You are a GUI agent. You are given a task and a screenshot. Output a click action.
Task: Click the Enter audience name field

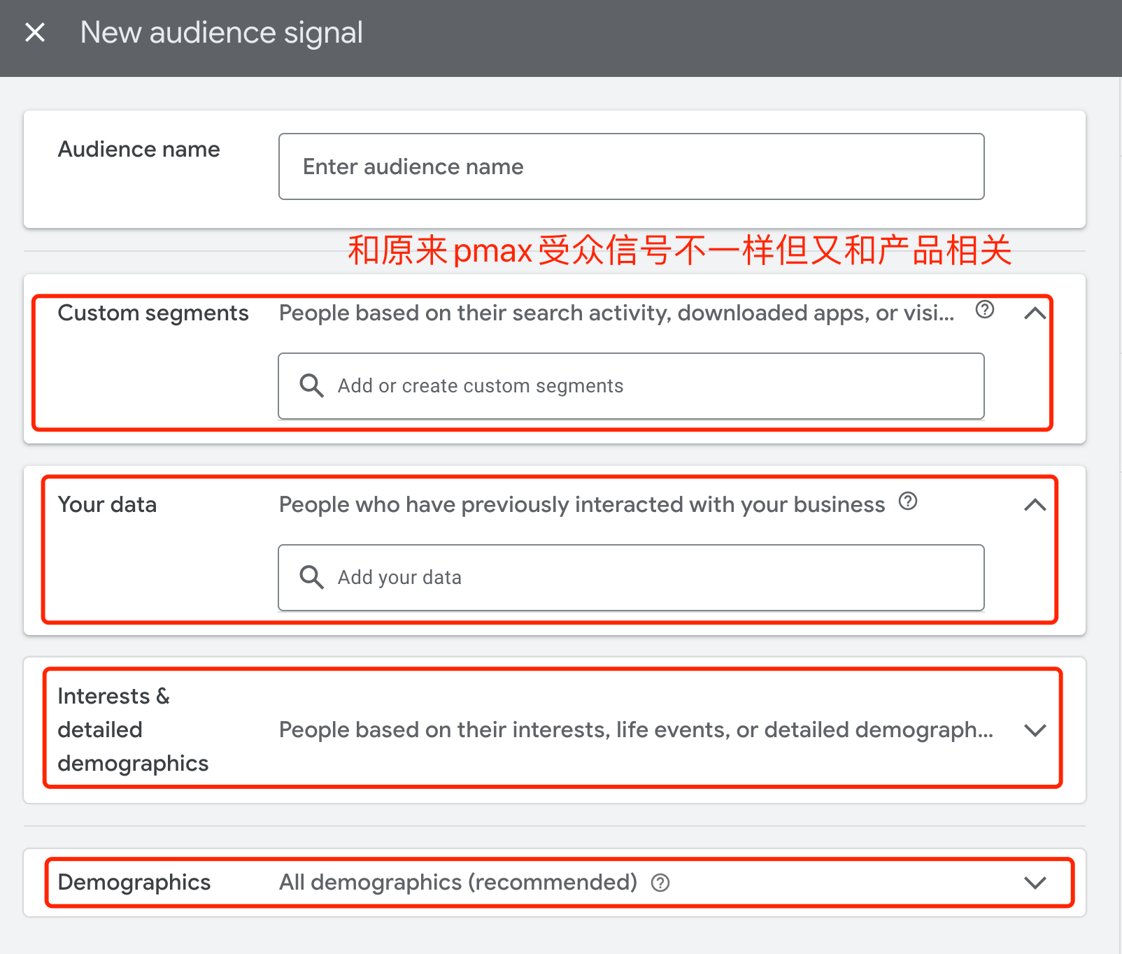click(x=630, y=166)
